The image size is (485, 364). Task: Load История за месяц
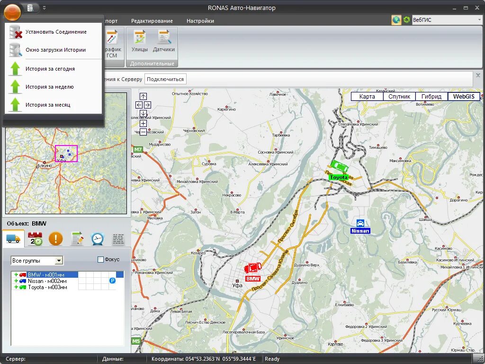[x=53, y=105]
